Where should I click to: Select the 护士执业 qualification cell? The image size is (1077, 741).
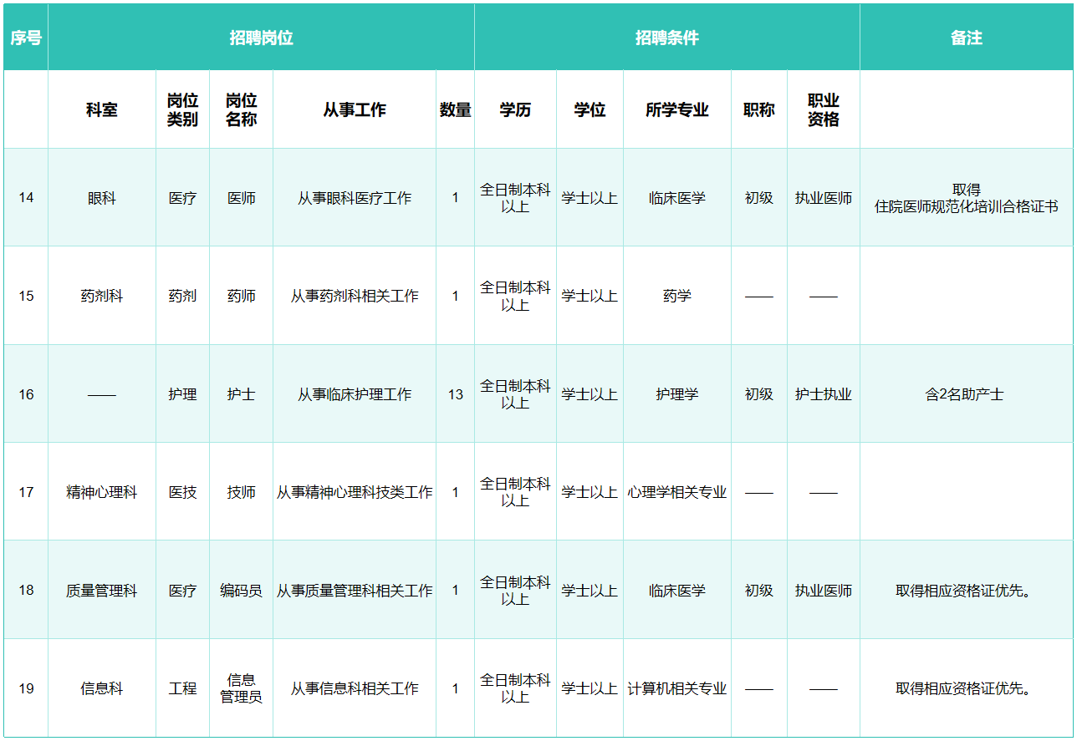823,394
